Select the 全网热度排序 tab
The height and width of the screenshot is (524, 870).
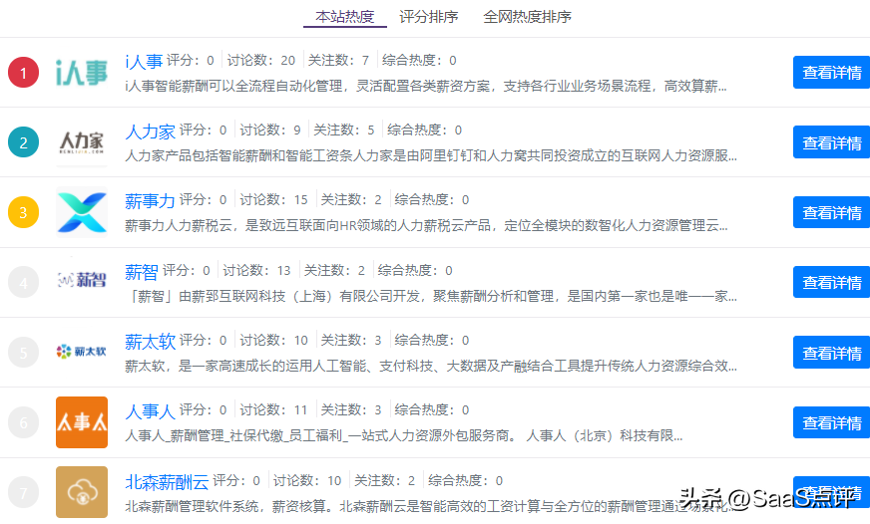527,17
